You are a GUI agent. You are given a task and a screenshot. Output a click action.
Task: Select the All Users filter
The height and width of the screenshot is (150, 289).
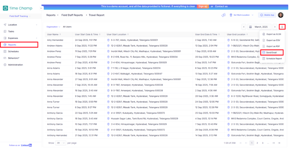[67, 27]
